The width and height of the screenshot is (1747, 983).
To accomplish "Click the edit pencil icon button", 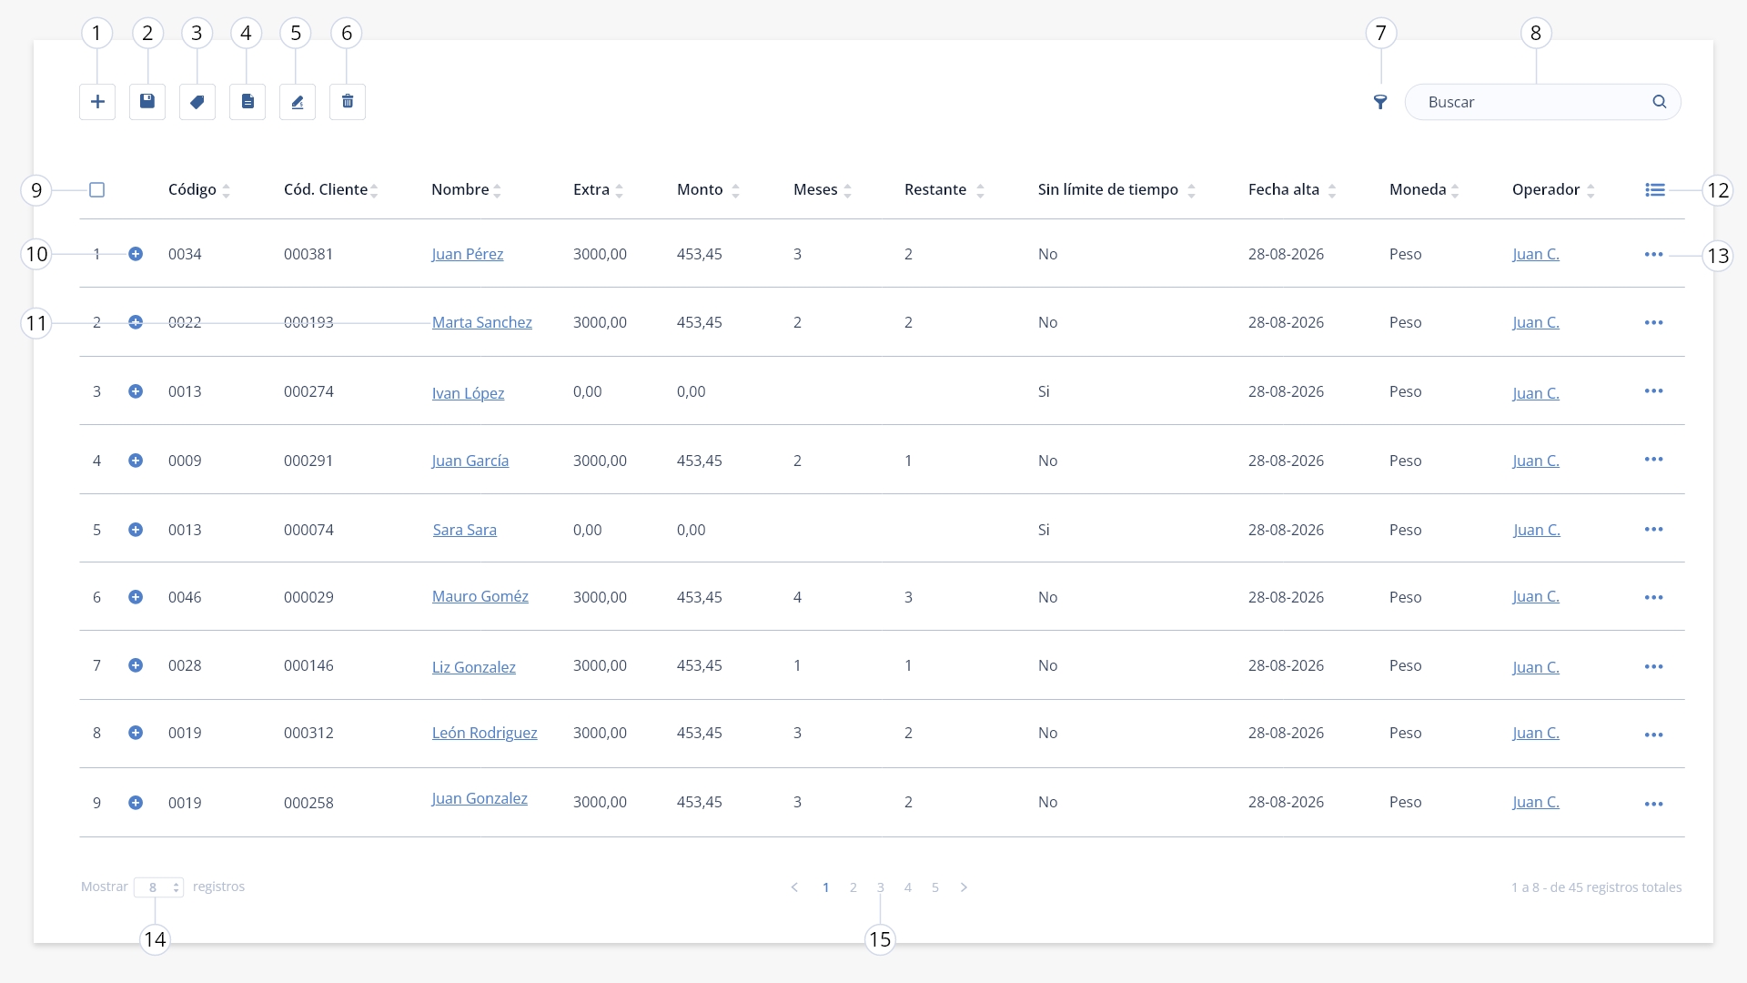I will point(298,102).
